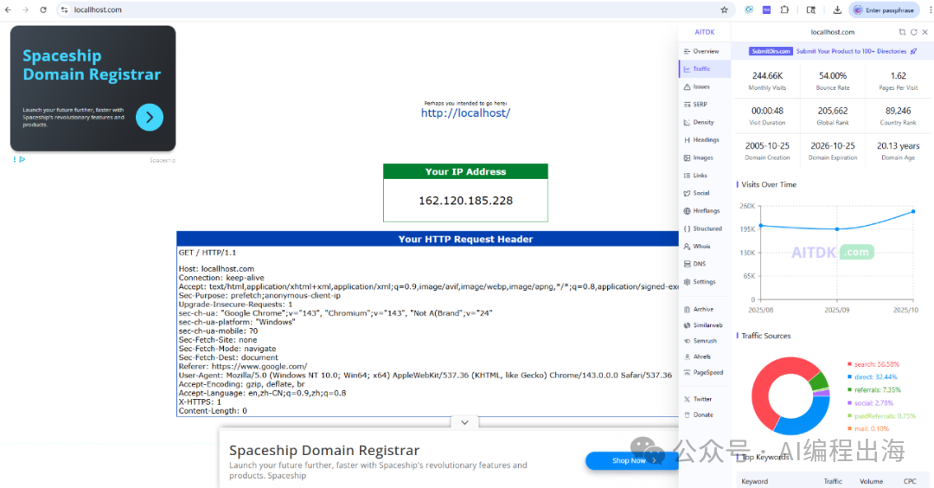Open the DNS server icon

(687, 264)
